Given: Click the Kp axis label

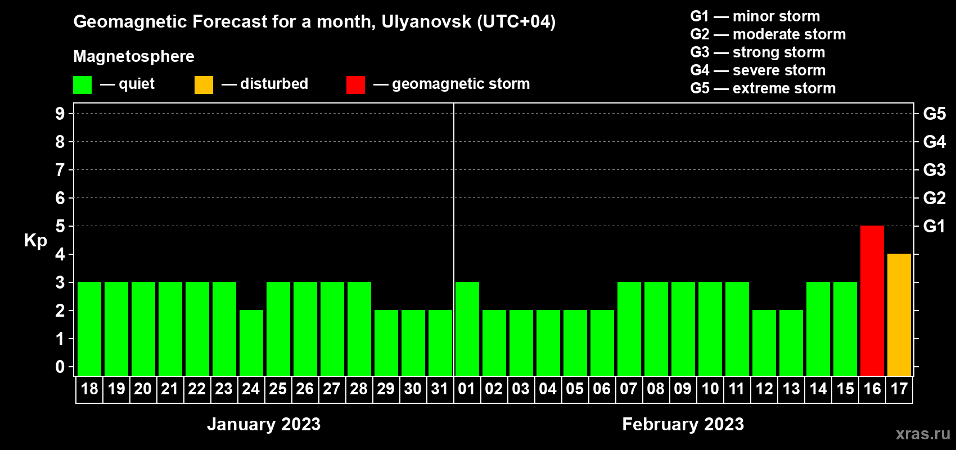Looking at the screenshot, I should [35, 241].
